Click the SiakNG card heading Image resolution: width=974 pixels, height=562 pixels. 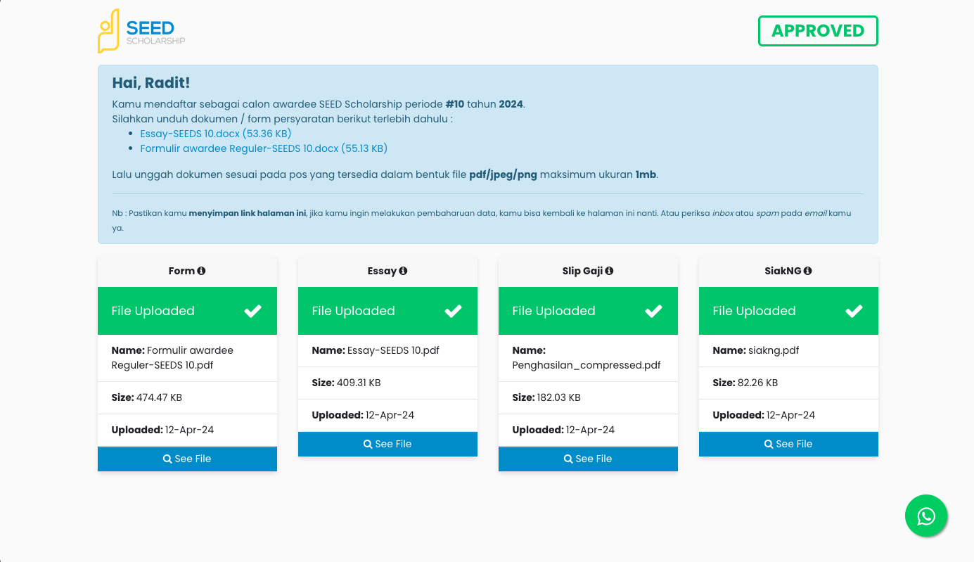[788, 271]
